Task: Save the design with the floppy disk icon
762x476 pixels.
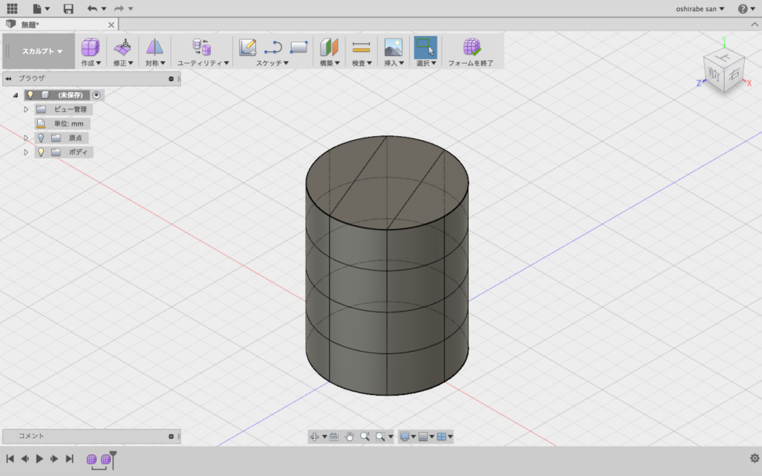Action: (68, 8)
